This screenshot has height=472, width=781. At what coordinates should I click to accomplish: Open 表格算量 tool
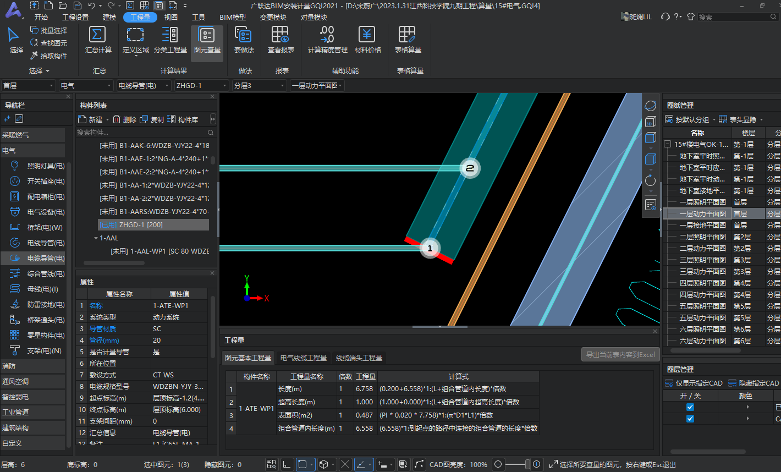point(408,40)
